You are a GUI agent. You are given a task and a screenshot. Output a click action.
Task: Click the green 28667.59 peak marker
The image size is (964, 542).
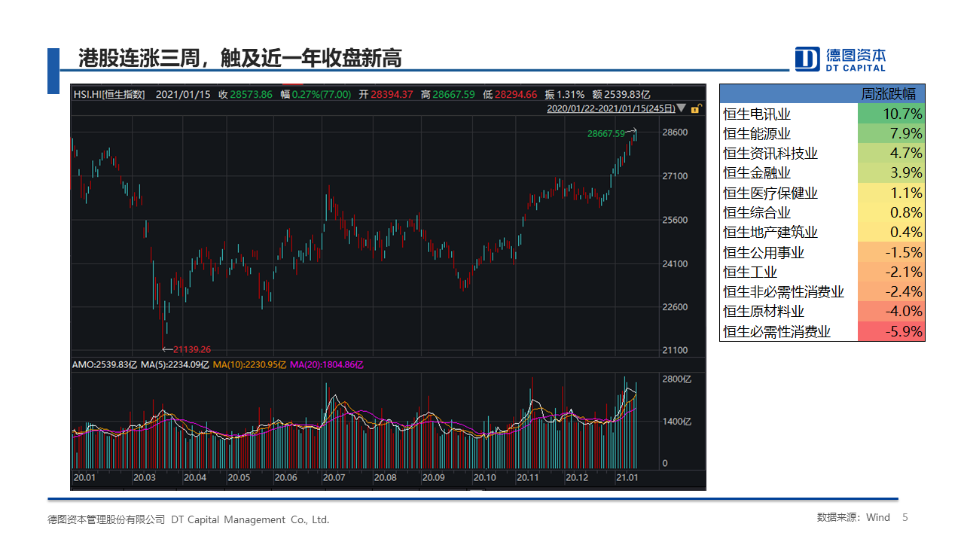[606, 133]
